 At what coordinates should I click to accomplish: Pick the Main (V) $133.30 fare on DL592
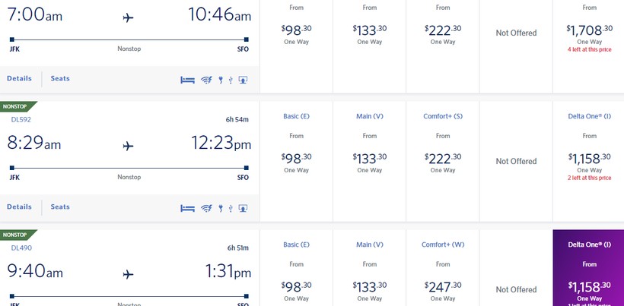tap(369, 161)
